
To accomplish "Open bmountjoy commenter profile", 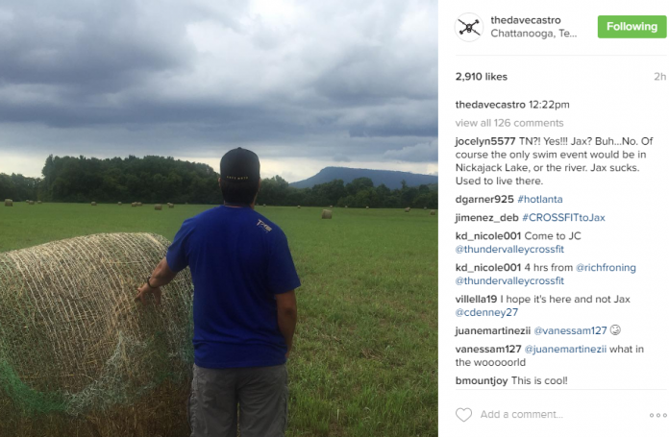I will coord(482,380).
